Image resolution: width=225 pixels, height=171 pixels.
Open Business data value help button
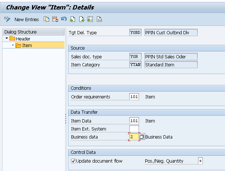click(x=142, y=137)
